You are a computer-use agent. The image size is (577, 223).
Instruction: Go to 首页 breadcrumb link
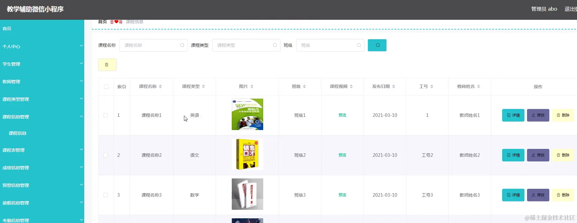pyautogui.click(x=103, y=22)
